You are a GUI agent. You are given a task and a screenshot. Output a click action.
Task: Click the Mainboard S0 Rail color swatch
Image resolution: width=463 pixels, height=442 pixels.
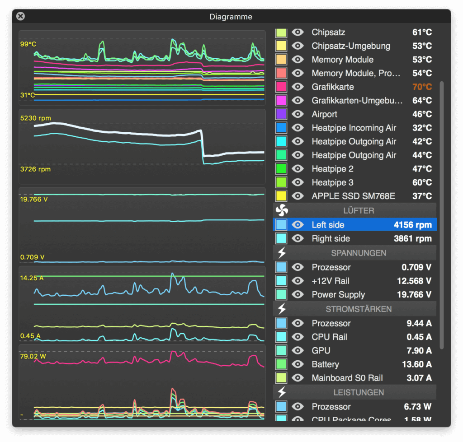coord(280,378)
